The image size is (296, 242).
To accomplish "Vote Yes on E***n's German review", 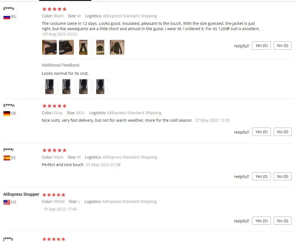I will tap(261, 132).
